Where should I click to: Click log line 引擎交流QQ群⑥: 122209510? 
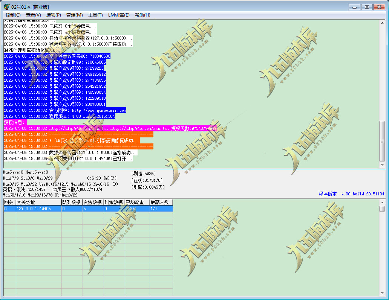[x=55, y=98]
